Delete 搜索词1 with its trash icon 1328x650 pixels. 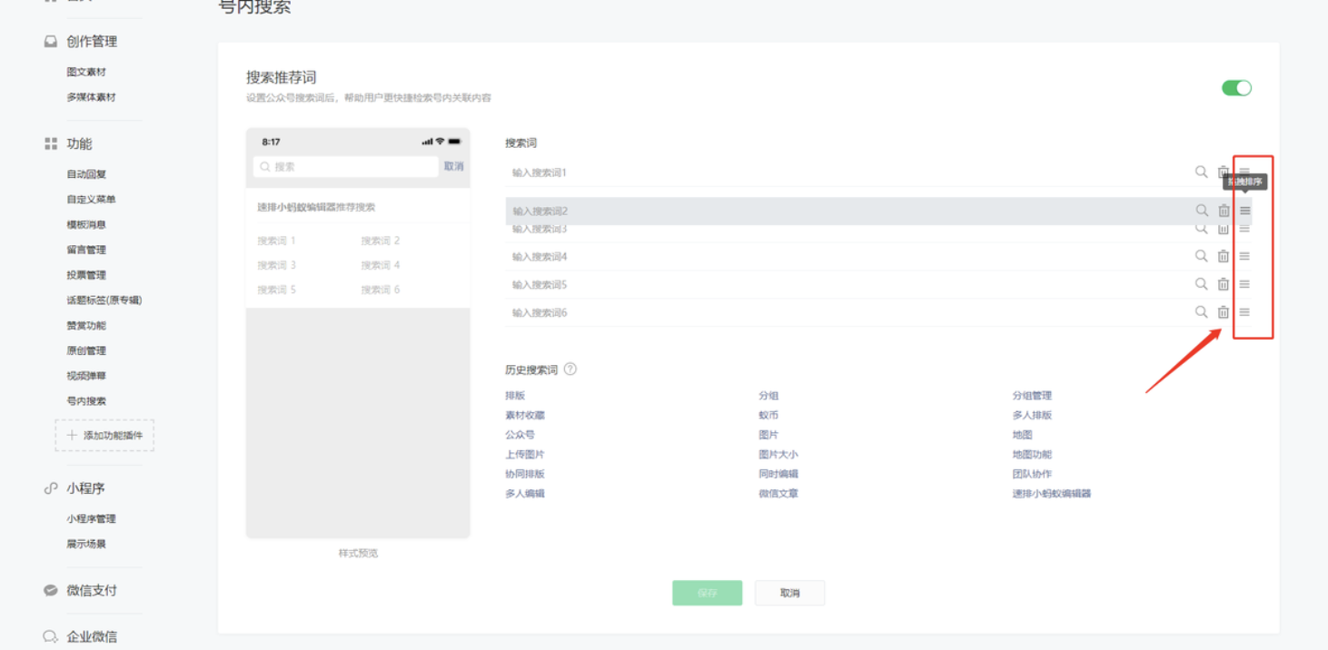coord(1224,172)
